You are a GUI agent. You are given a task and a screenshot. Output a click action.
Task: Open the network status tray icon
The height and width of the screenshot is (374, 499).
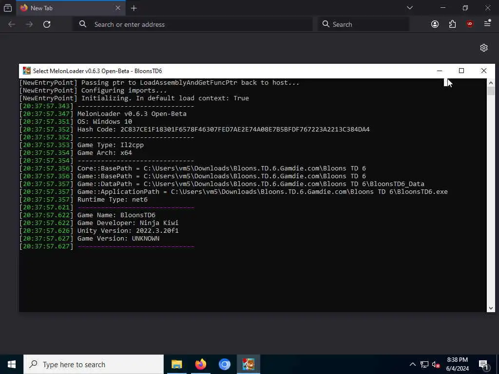tap(424, 364)
